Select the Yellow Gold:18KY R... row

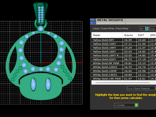pyautogui.click(x=124, y=56)
